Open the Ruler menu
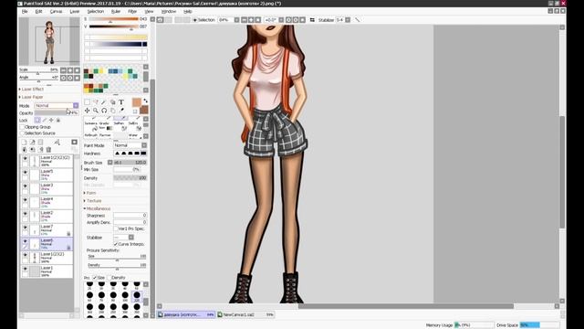 coord(116,12)
